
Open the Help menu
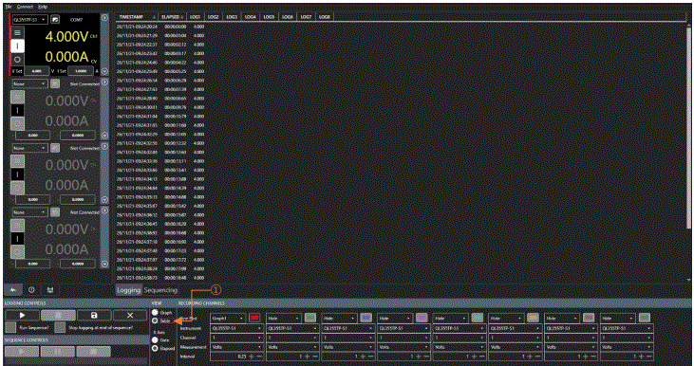click(43, 7)
